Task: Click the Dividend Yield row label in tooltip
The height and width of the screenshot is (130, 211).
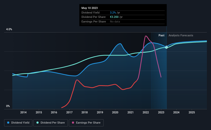Action: tap(90, 13)
